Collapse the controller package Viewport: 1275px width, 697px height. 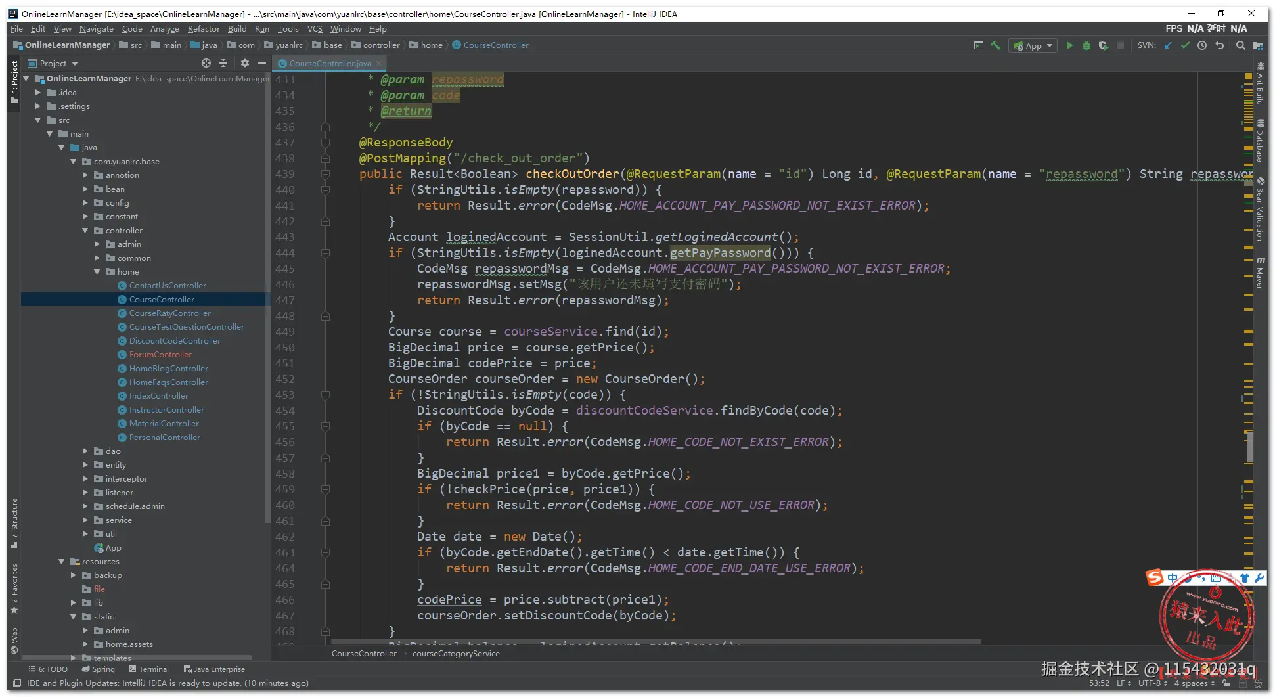point(85,231)
